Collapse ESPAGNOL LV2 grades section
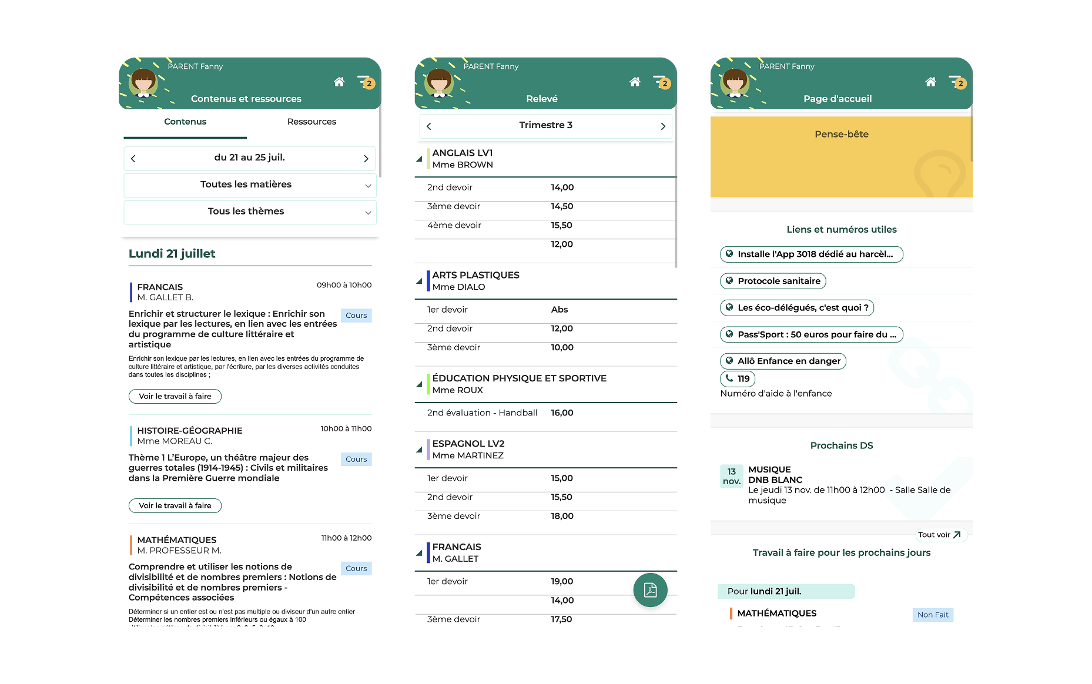The height and width of the screenshot is (684, 1092). 419,450
